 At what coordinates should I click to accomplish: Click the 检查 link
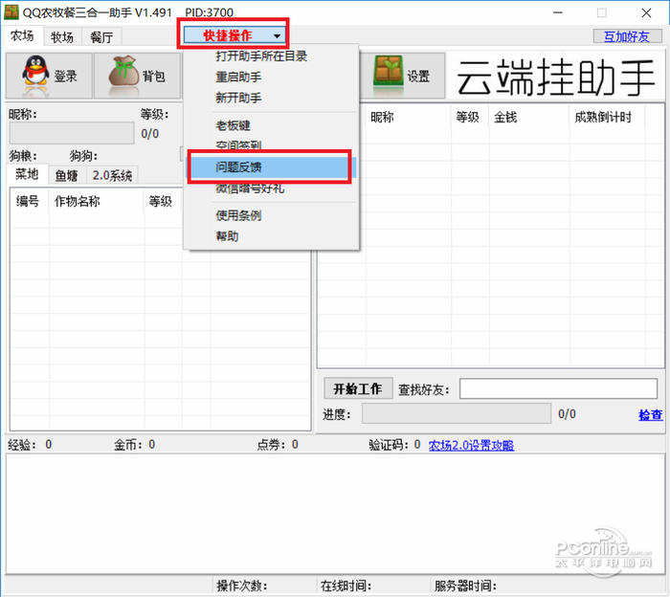click(x=650, y=414)
